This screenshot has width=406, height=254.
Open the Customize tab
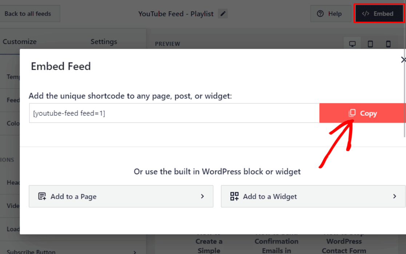[20, 42]
